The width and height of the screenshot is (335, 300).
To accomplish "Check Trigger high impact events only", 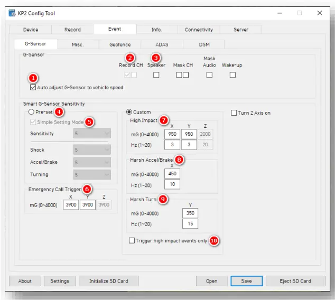I will (132, 241).
